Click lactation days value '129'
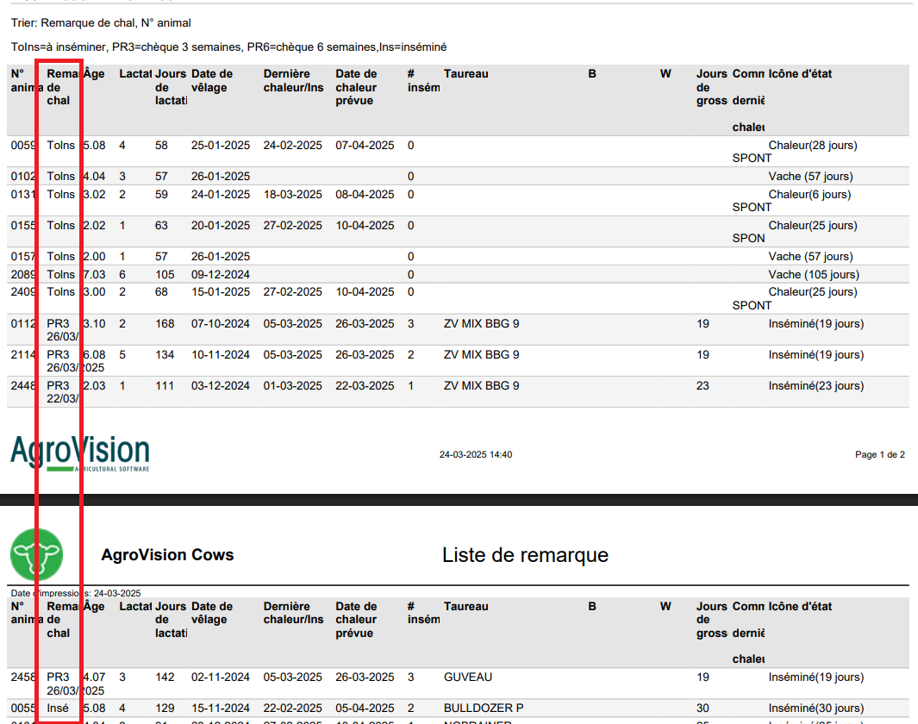The width and height of the screenshot is (918, 724). [x=165, y=708]
